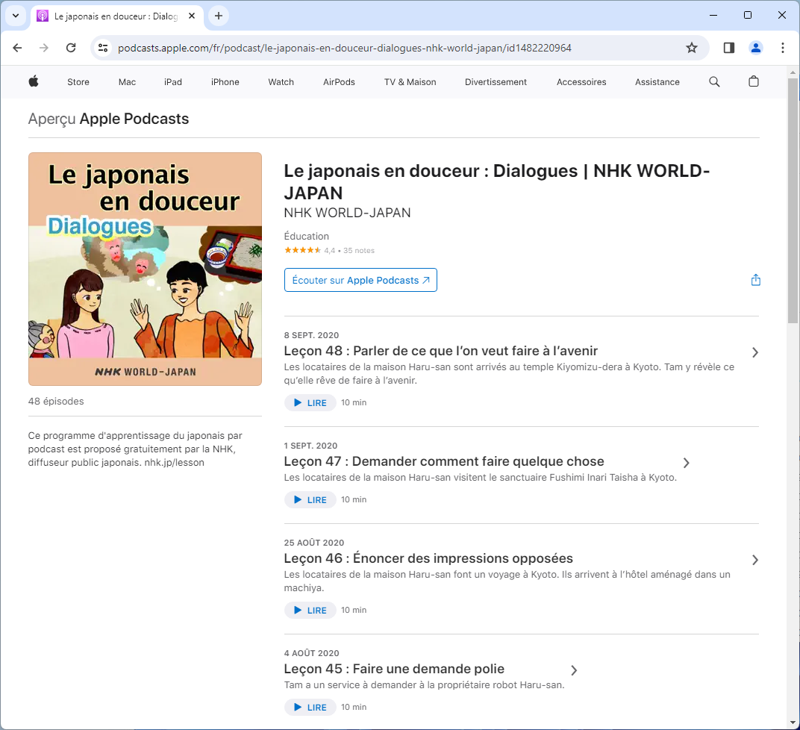Click the Éducation category label

(x=306, y=236)
